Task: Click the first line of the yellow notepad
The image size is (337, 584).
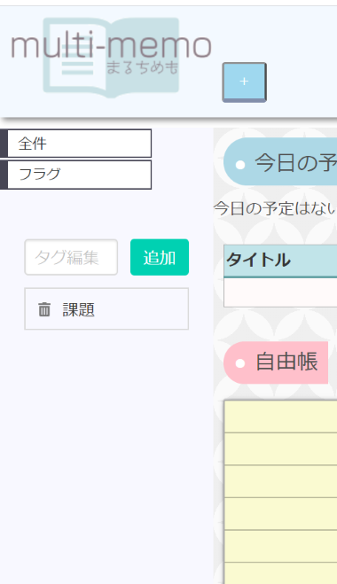Action: [281, 417]
